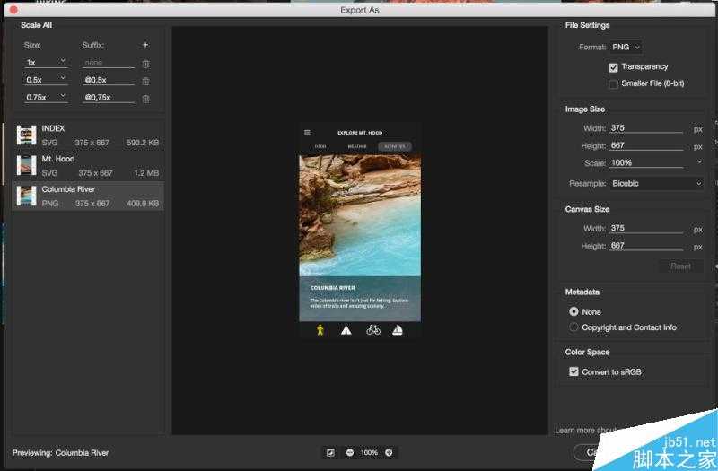718x471 pixels.
Task: Zoom in the preview
Action: click(x=389, y=452)
